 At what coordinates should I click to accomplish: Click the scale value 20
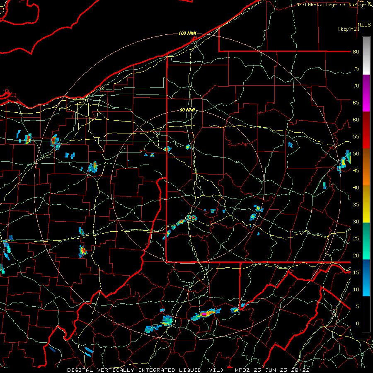click(x=356, y=255)
